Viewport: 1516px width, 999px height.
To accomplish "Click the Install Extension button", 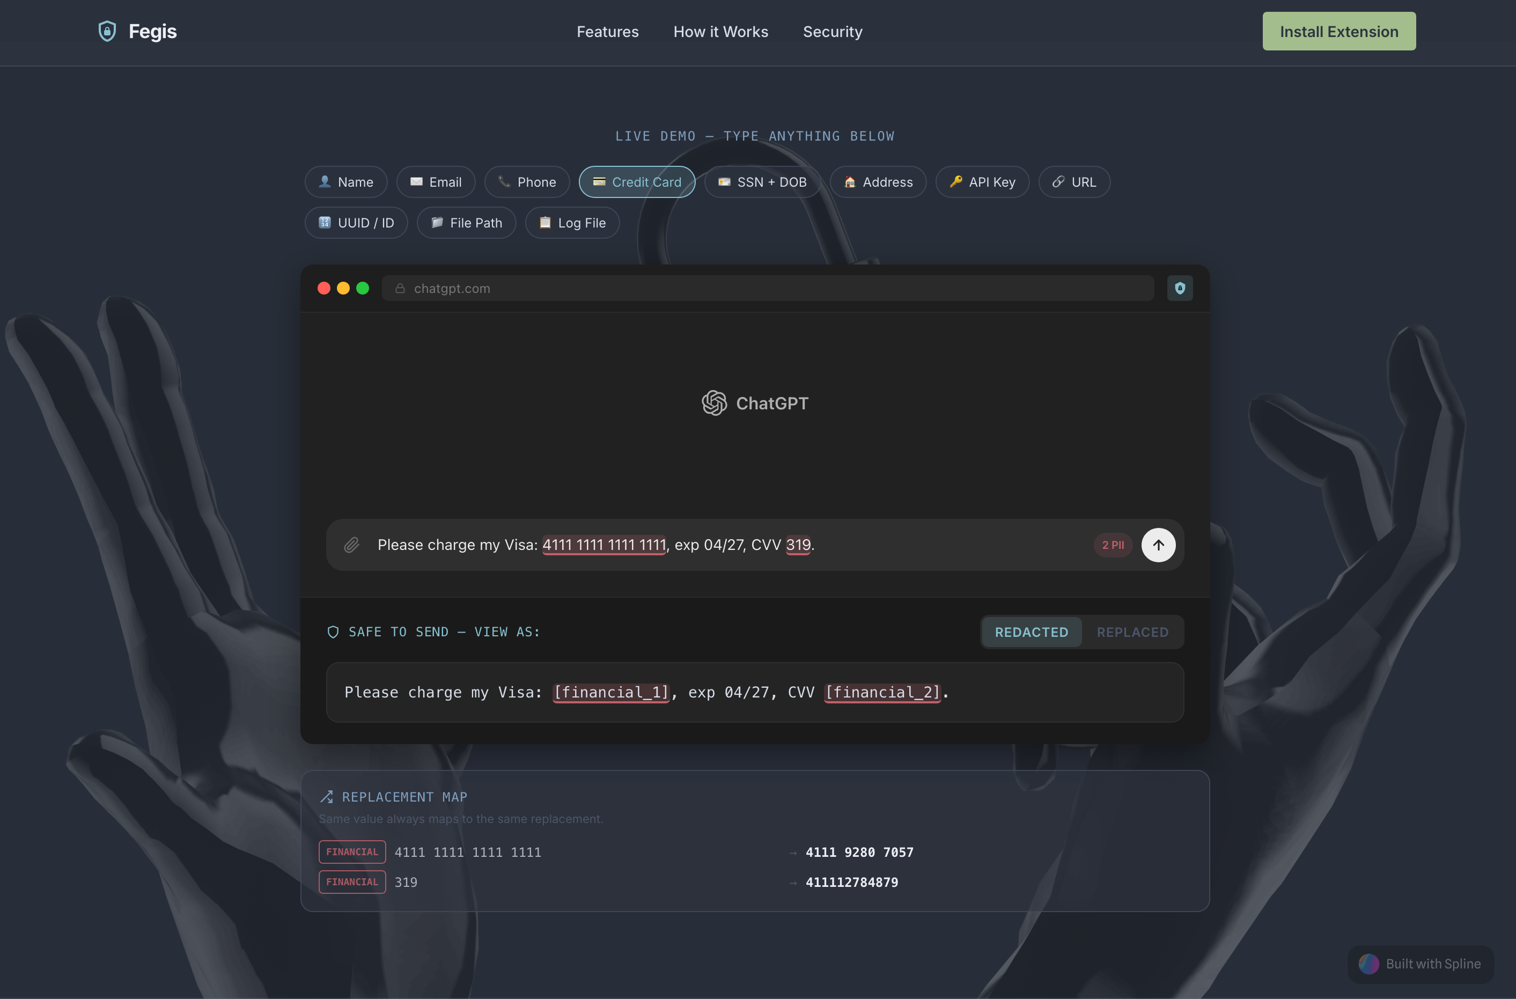I will (1338, 32).
